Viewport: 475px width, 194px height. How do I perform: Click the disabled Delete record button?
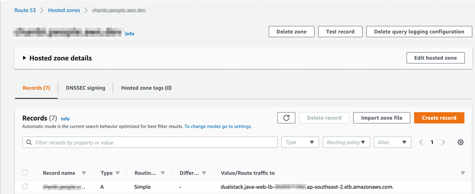click(x=324, y=118)
